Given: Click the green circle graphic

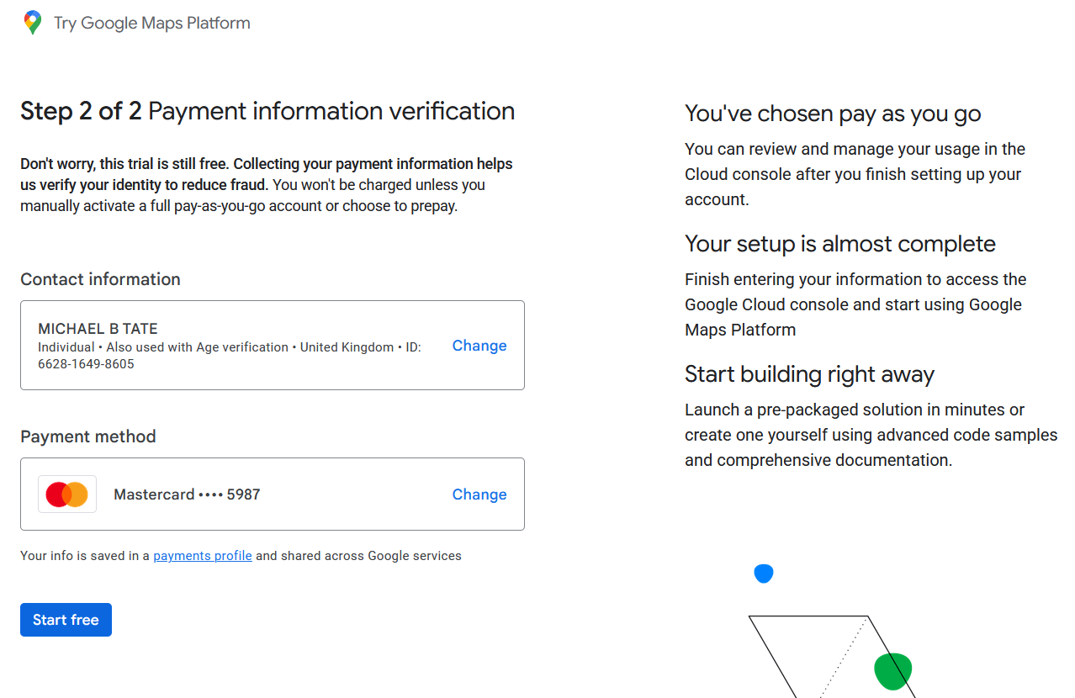Looking at the screenshot, I should (892, 670).
